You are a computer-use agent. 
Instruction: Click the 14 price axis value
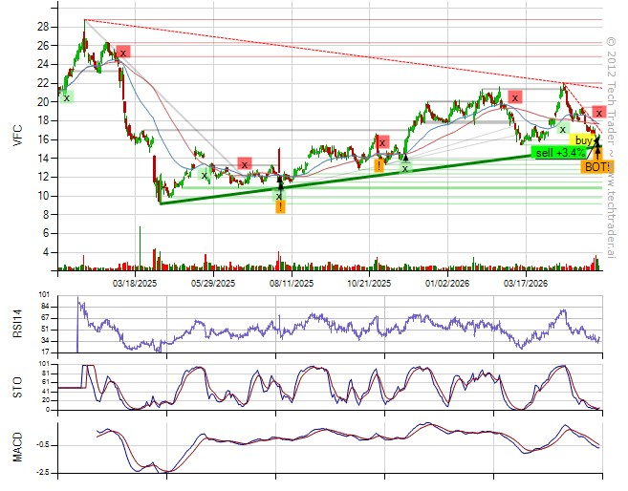[43, 159]
